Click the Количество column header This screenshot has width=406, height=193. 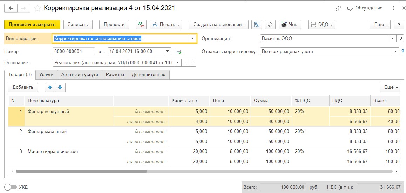pos(189,100)
